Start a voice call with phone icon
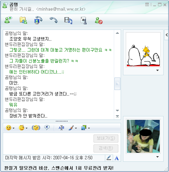Viewport: 169px width, 172px height. coord(53,20)
